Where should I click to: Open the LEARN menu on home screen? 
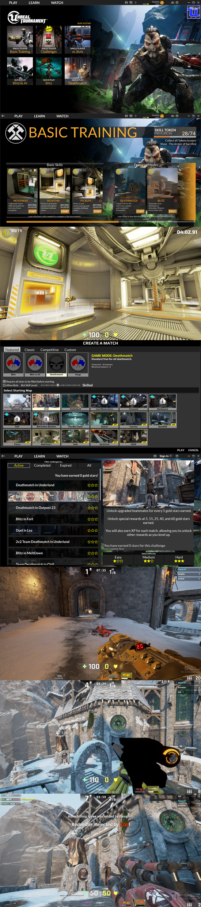pyautogui.click(x=34, y=3)
